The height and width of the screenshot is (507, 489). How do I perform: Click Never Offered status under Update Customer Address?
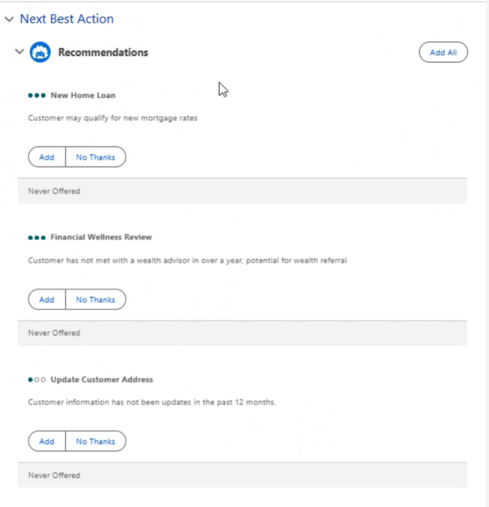[x=54, y=475]
